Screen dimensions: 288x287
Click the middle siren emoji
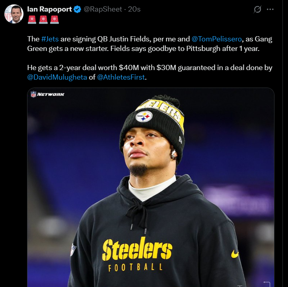43,20
